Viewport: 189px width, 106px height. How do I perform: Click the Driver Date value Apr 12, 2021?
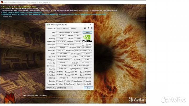(62, 69)
